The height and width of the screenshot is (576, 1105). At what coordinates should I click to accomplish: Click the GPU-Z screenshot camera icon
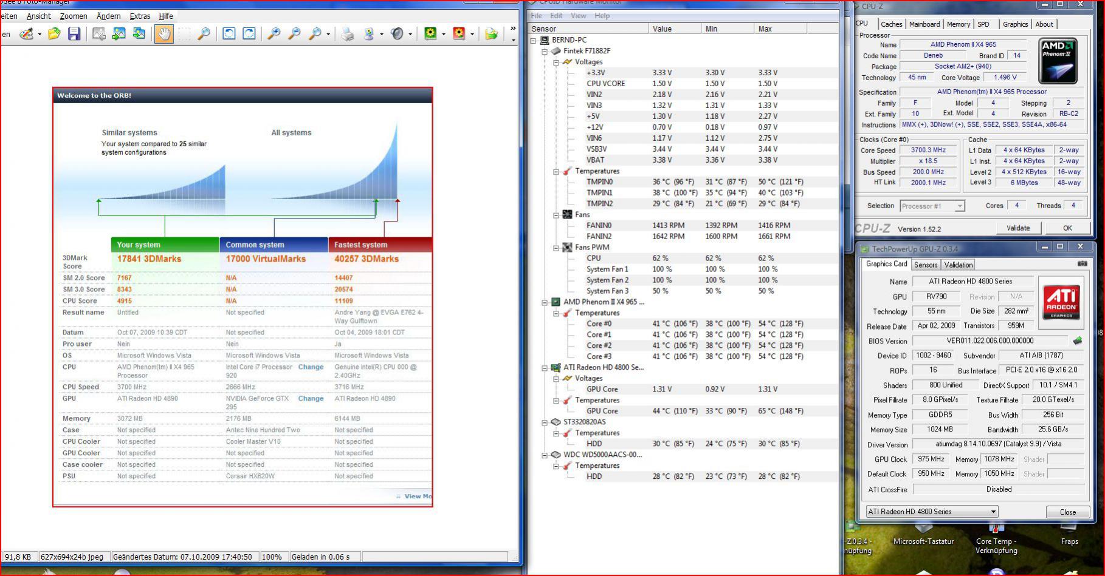click(1082, 264)
